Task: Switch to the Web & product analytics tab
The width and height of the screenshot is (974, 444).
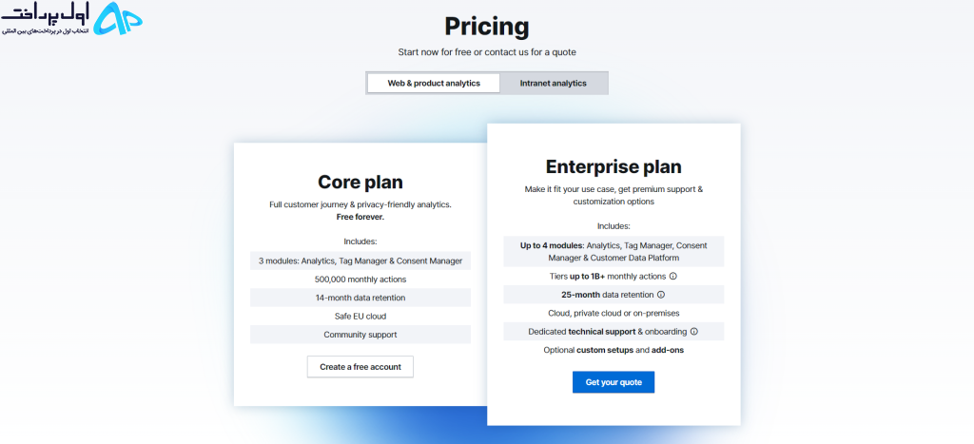Action: pyautogui.click(x=434, y=84)
